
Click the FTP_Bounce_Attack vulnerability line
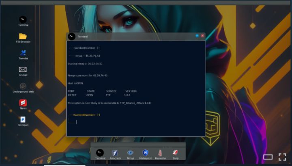[x=109, y=103]
